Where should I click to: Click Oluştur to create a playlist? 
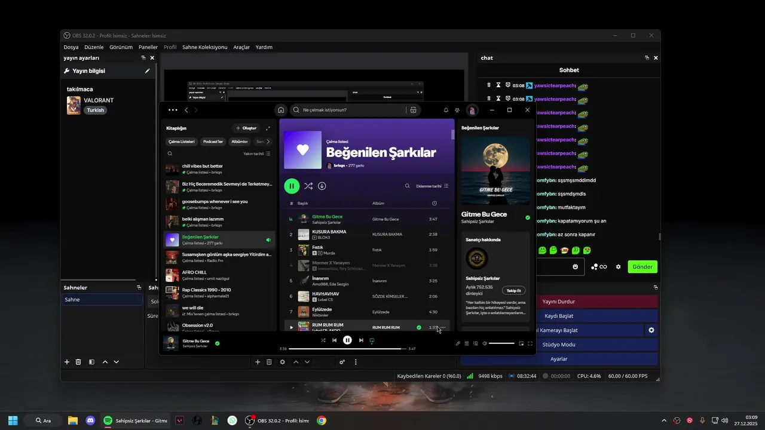[246, 128]
